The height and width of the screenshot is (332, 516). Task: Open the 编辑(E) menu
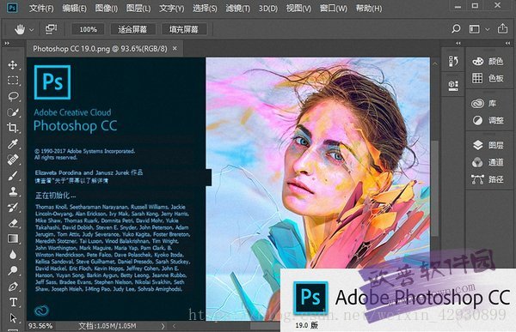pos(74,9)
